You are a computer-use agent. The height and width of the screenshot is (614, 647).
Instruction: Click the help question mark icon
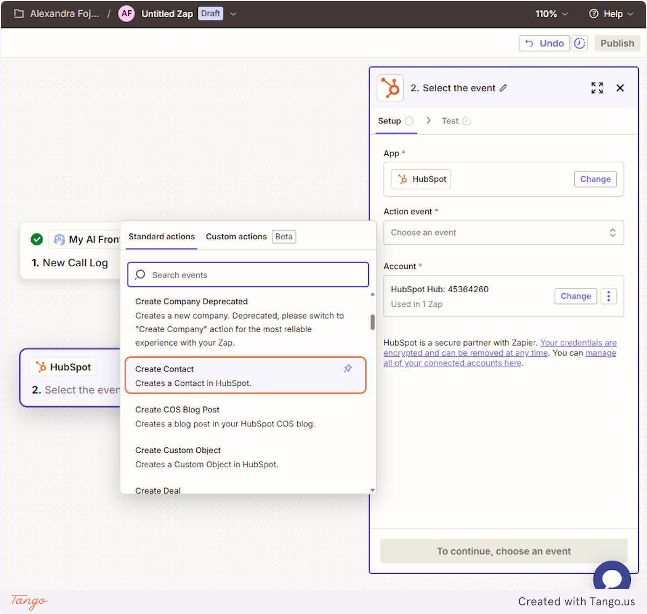pos(594,14)
